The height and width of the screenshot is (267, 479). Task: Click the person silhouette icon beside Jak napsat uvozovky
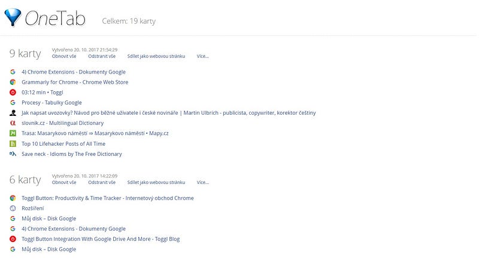click(13, 113)
